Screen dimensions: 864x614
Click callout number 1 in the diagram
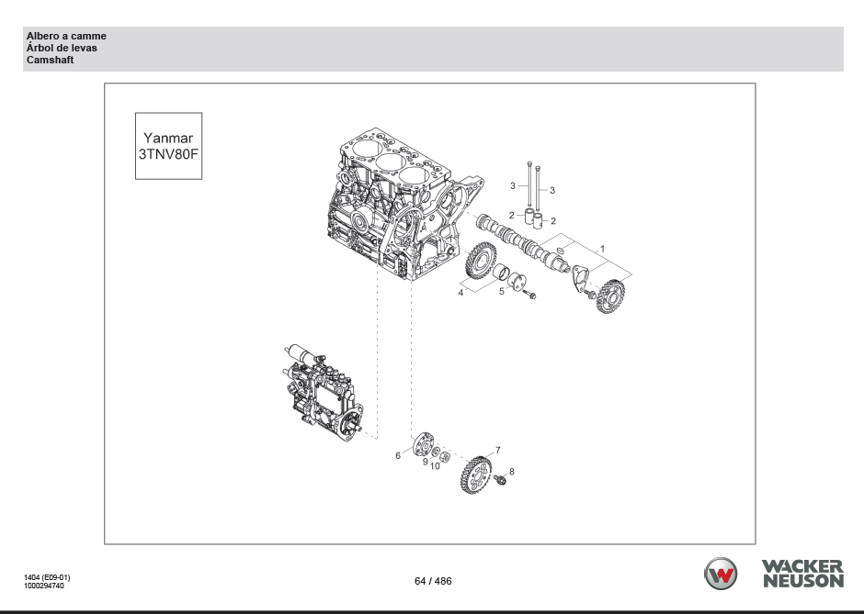[x=602, y=249]
